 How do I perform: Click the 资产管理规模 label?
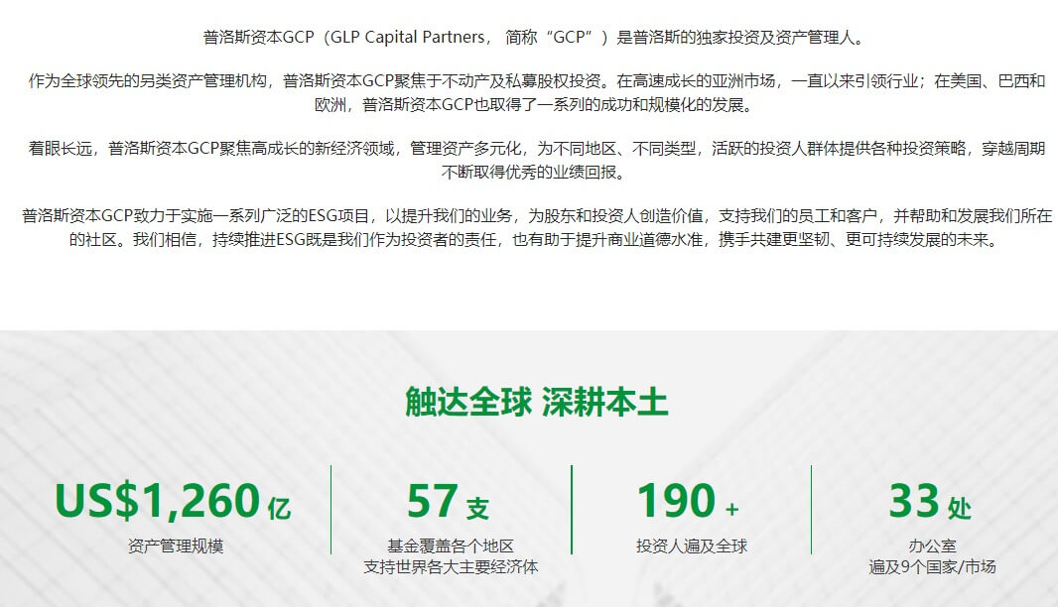click(x=176, y=546)
